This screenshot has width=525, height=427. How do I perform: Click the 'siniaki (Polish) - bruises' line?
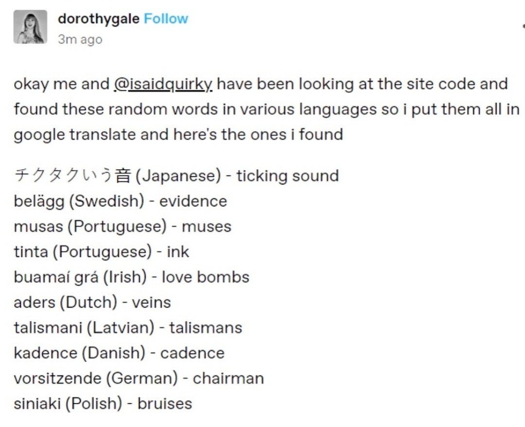coord(103,404)
